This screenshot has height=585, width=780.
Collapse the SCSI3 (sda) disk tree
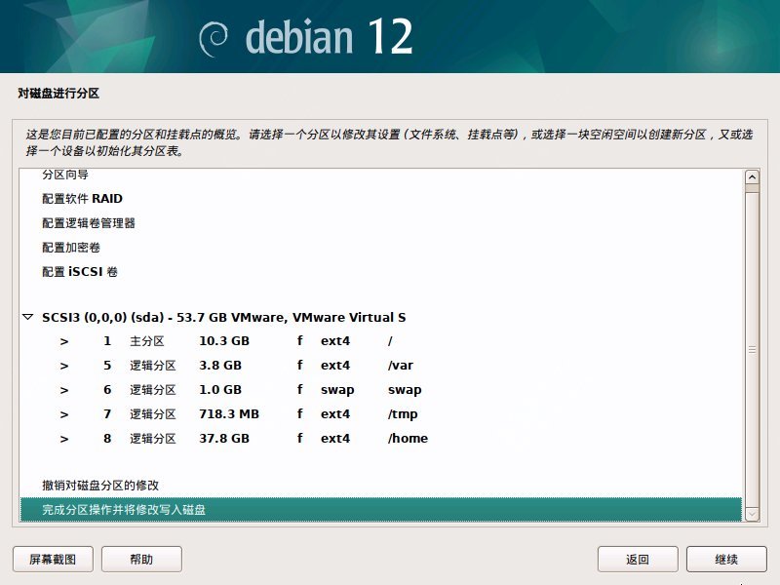click(x=27, y=318)
